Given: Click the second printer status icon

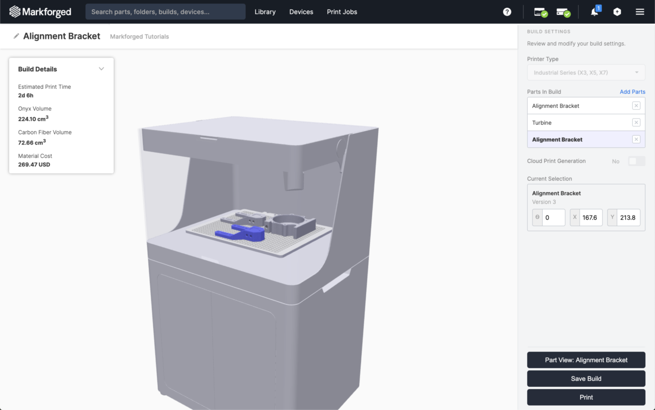Looking at the screenshot, I should coord(563,12).
